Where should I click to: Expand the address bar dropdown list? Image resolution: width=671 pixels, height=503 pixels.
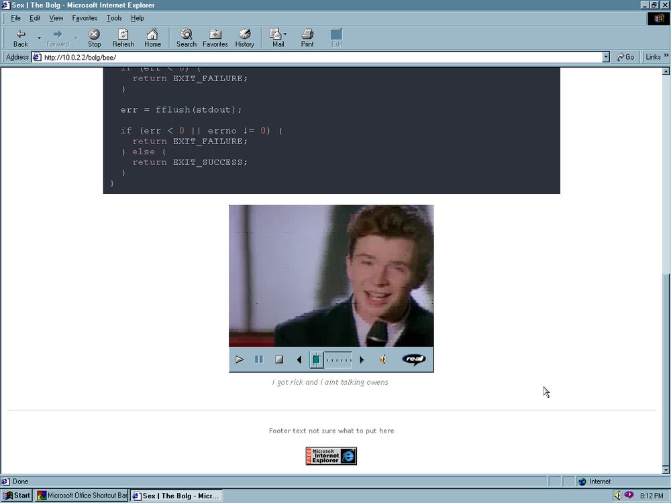[x=605, y=57]
